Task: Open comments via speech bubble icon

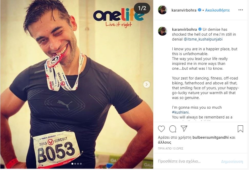Action: click(x=173, y=129)
